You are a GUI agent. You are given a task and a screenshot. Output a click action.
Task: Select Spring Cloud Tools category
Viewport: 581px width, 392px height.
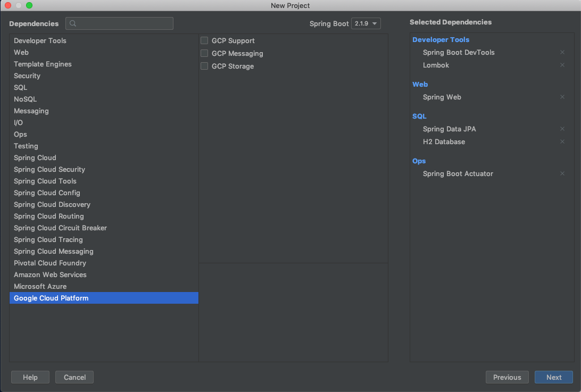coord(104,181)
